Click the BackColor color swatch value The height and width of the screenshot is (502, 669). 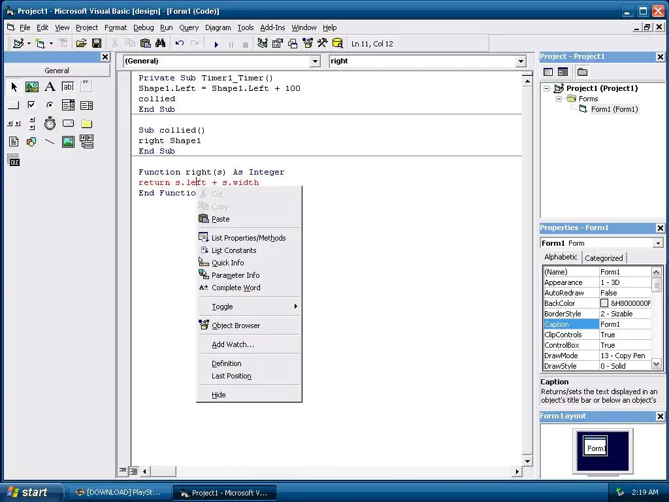[x=604, y=303]
